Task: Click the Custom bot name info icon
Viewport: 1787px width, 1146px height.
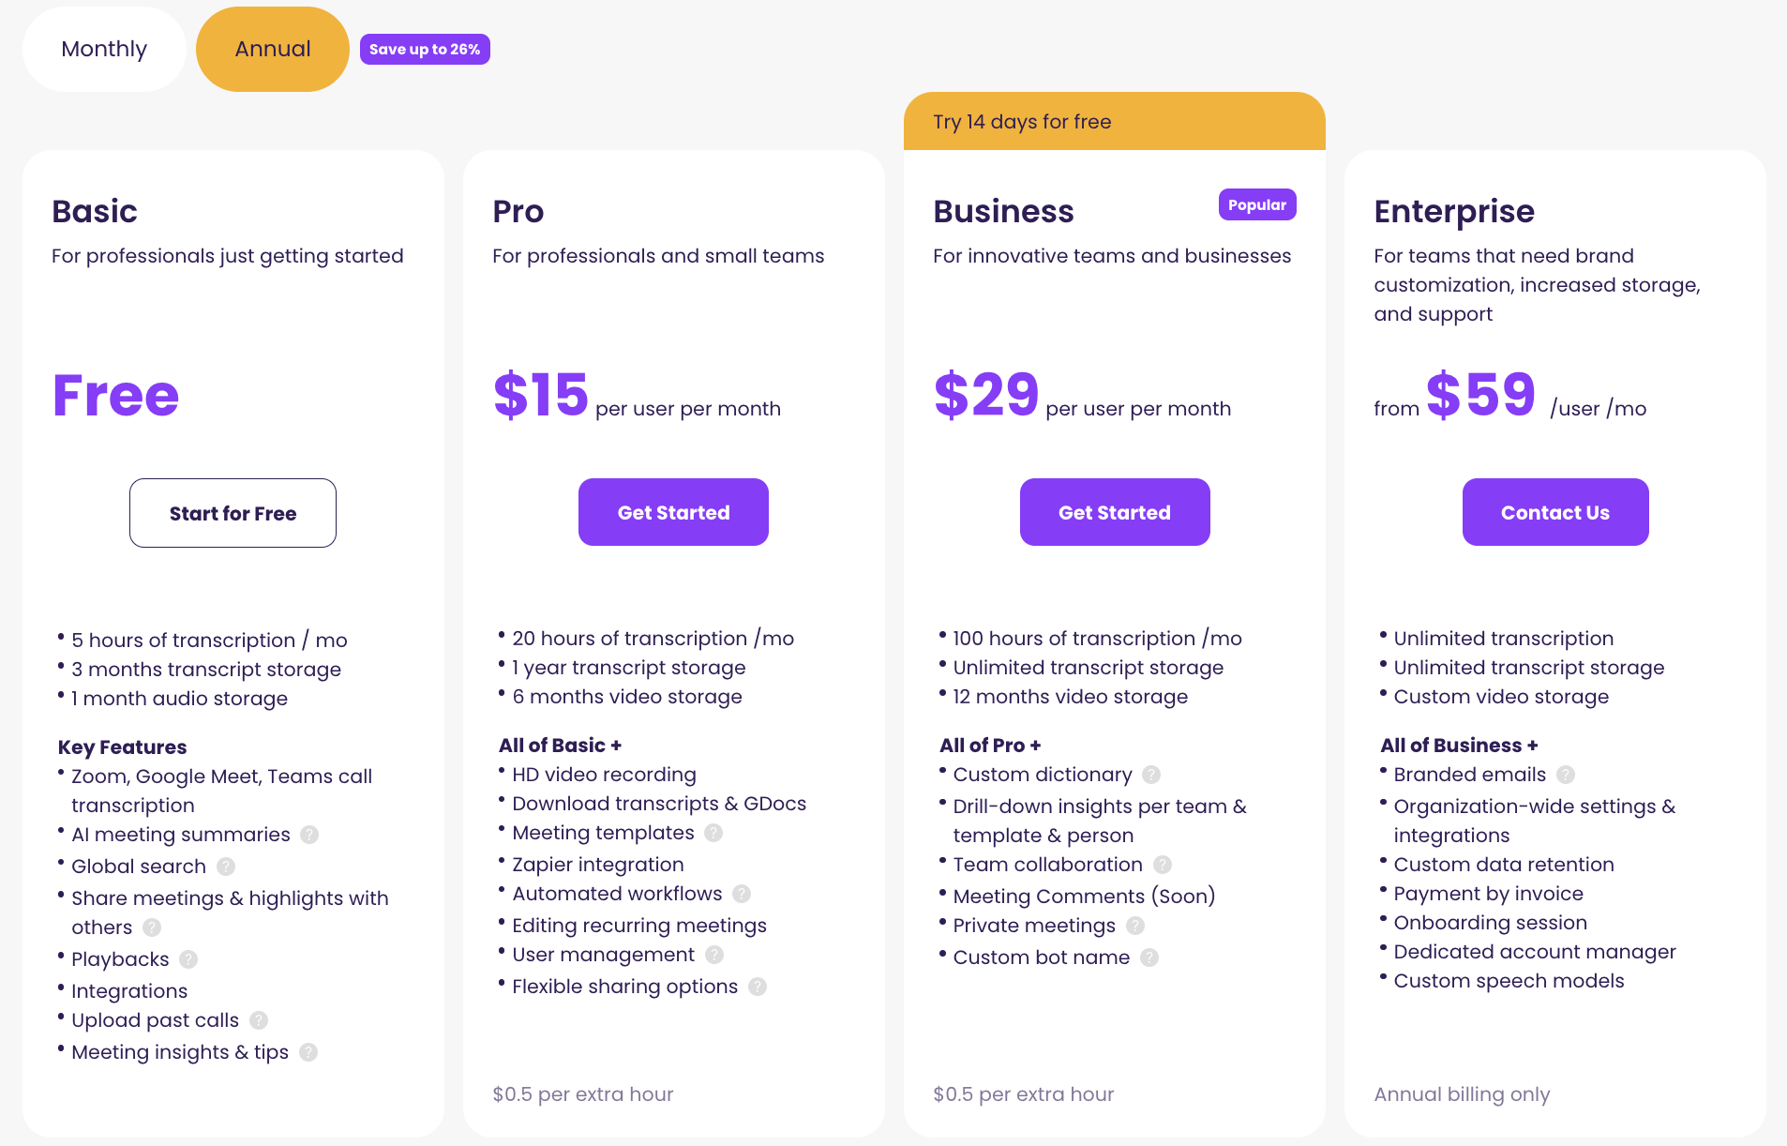Action: click(x=1149, y=958)
